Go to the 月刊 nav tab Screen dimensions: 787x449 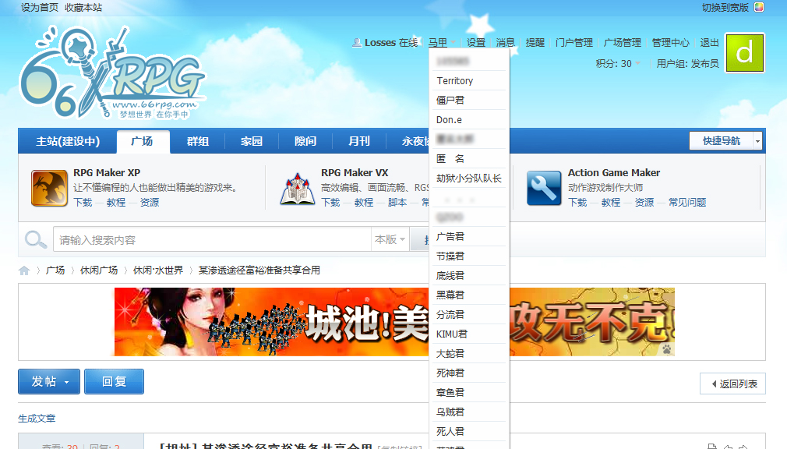[359, 141]
